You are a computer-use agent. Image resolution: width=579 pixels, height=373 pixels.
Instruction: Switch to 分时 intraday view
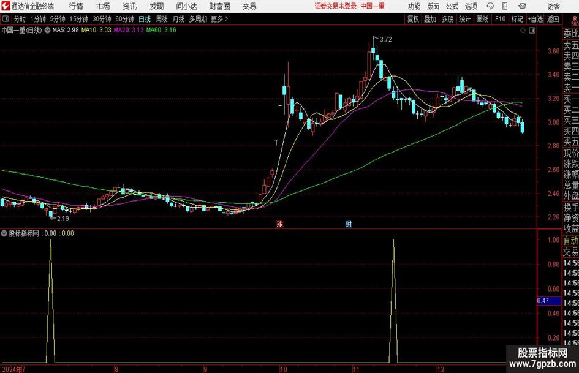[x=20, y=19]
